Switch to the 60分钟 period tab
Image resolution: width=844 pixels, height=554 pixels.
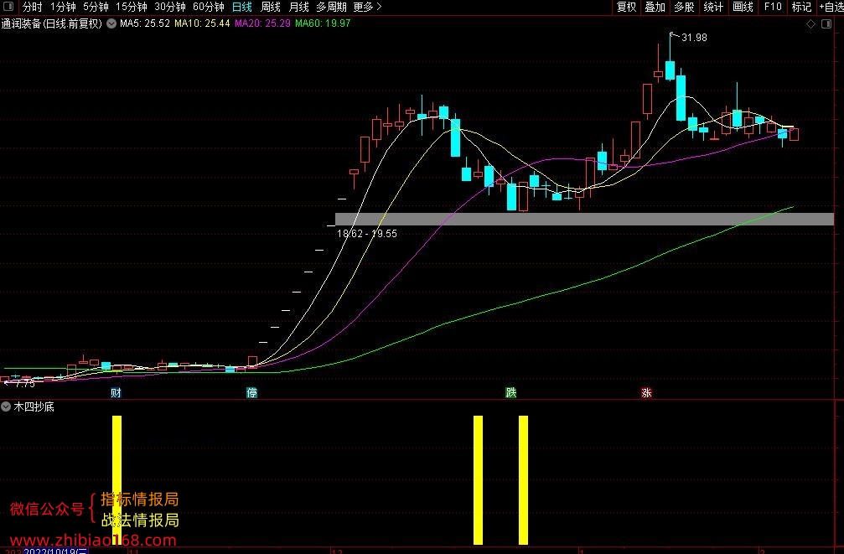point(209,7)
